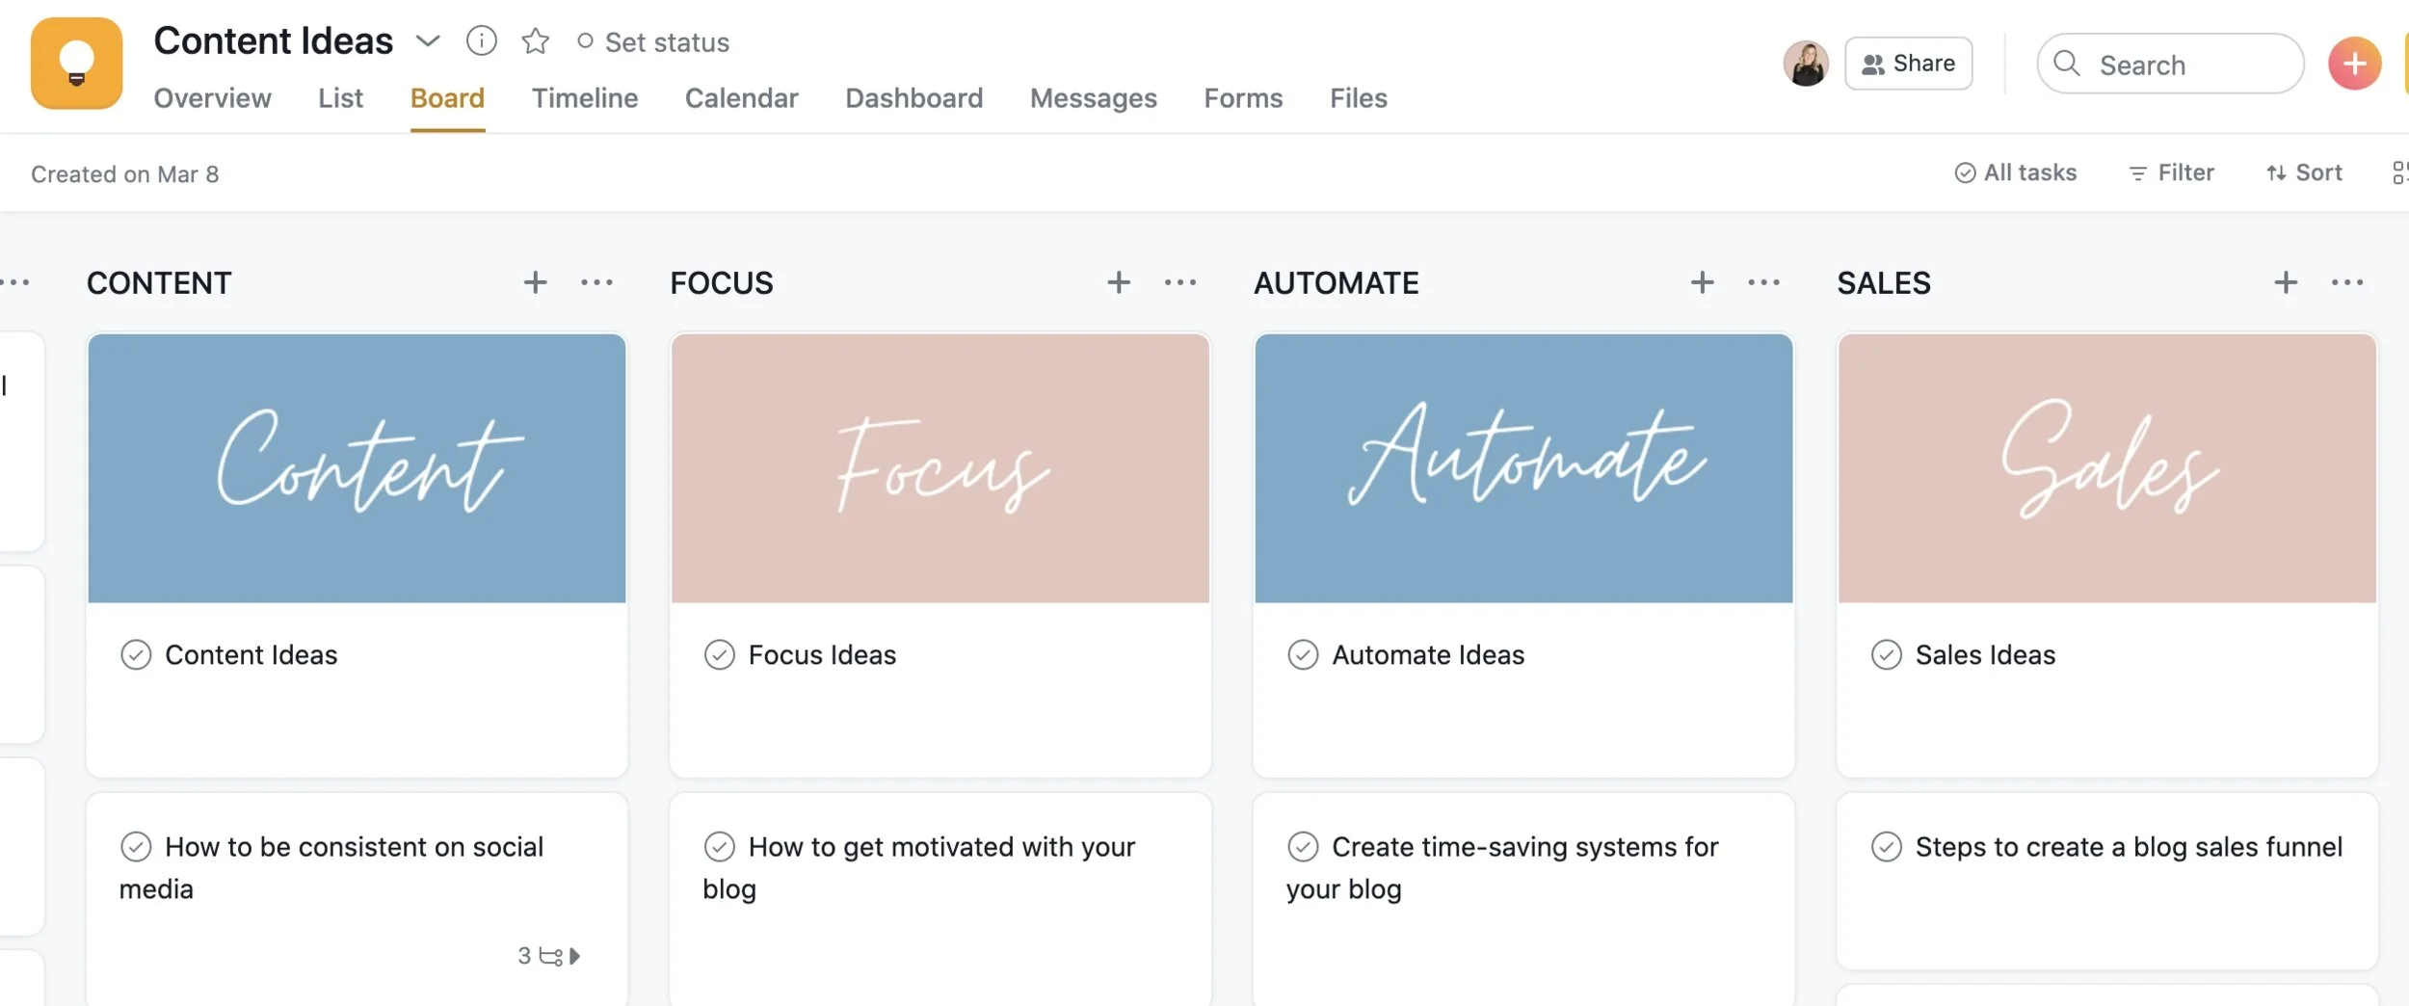This screenshot has height=1006, width=2409.
Task: Open the Content Ideas title dropdown chevron
Action: (428, 40)
